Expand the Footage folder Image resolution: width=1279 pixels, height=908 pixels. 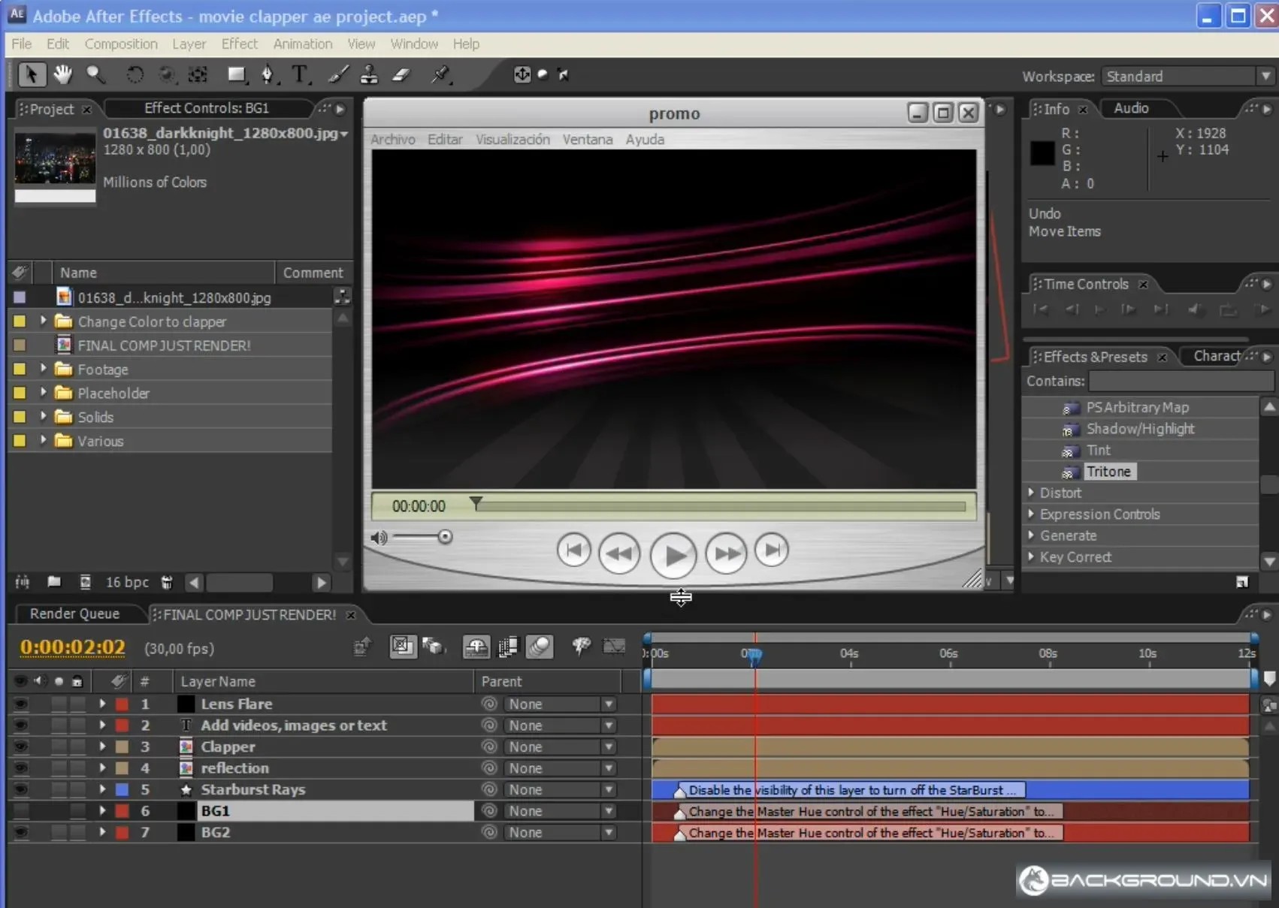click(x=43, y=369)
